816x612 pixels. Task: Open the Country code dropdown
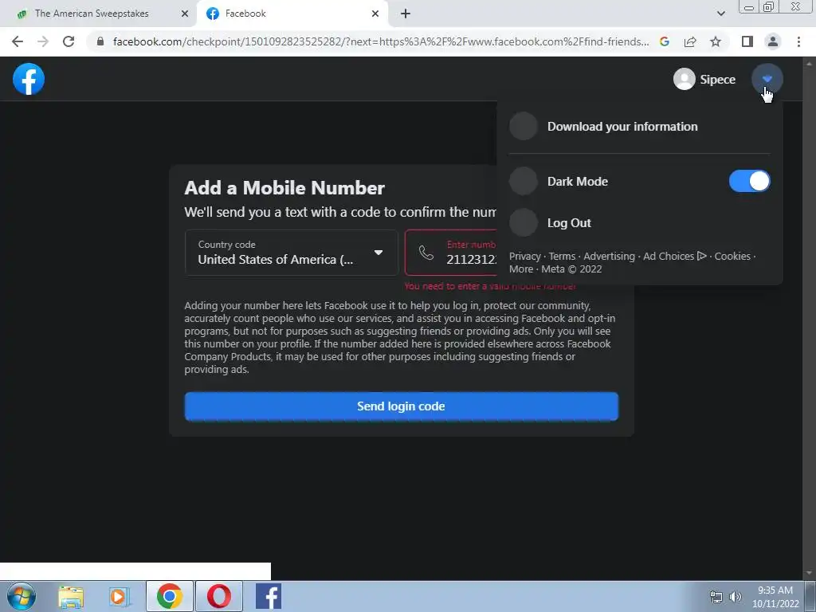pos(292,253)
